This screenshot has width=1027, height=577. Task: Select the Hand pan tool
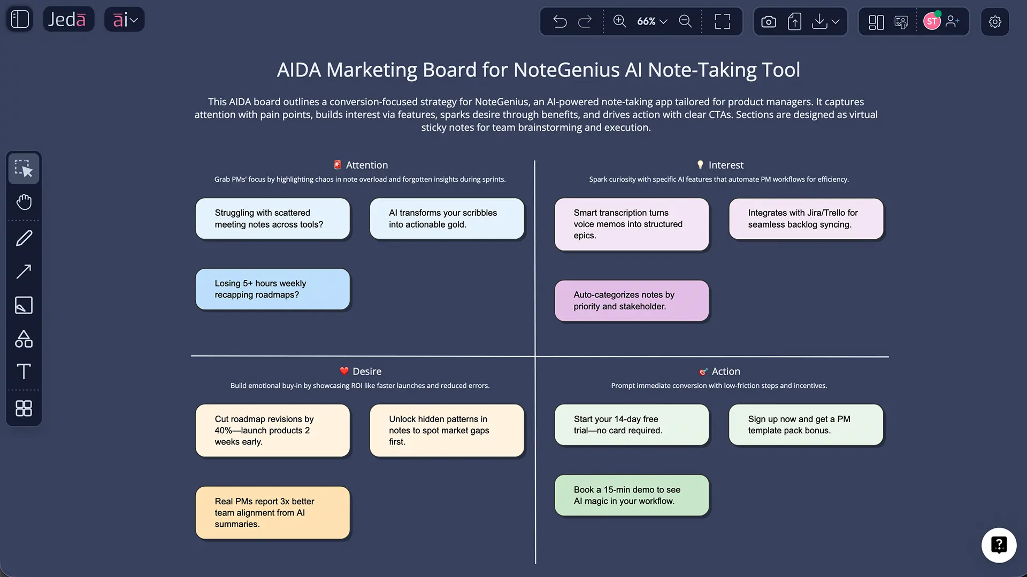click(x=24, y=201)
